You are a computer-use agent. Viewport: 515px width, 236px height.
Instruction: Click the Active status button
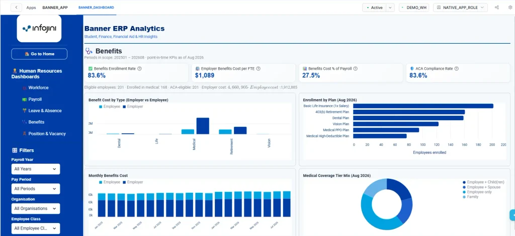374,8
